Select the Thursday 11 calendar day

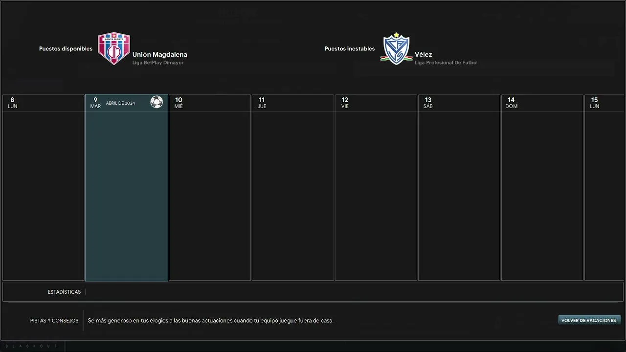click(x=293, y=188)
